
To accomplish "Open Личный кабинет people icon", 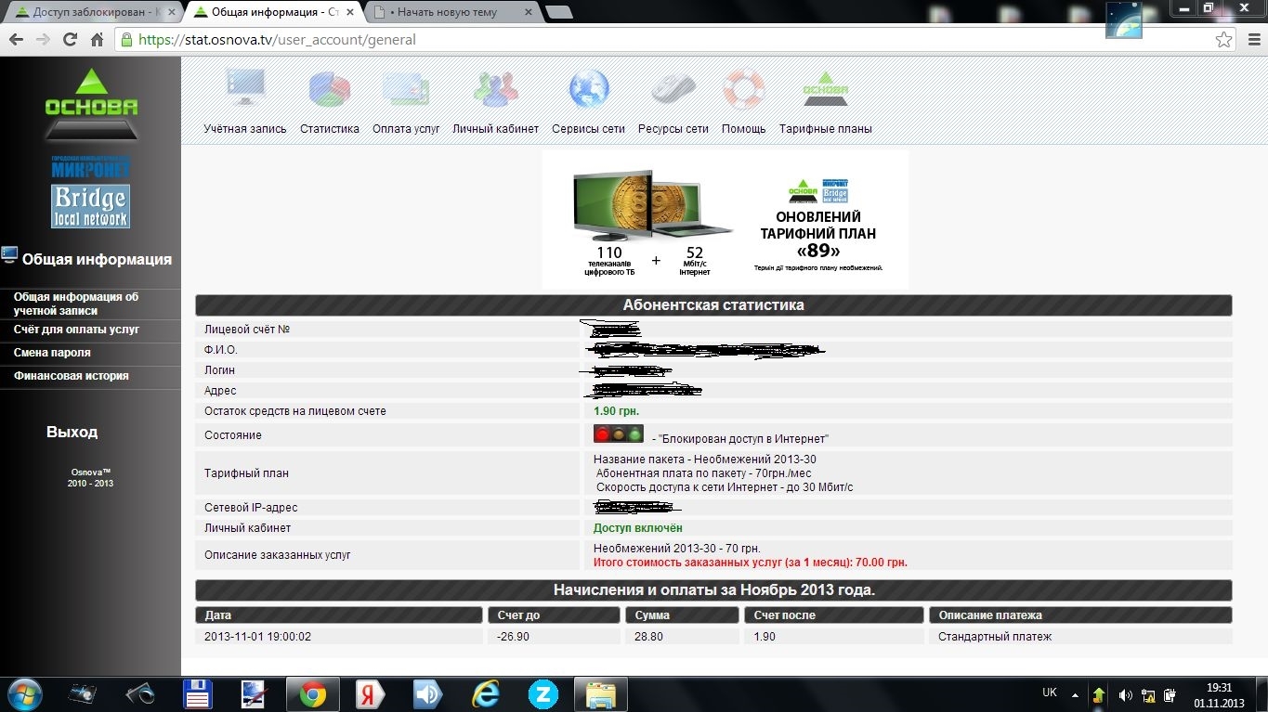I will point(495,90).
